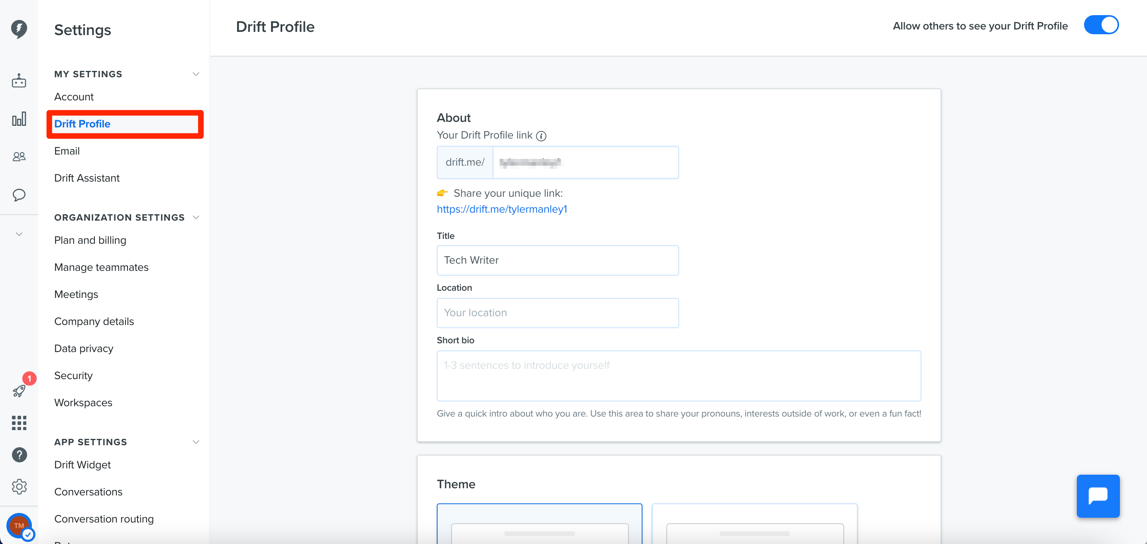Click the info icon beside Drift Profile link
1147x544 pixels.
[x=541, y=136]
